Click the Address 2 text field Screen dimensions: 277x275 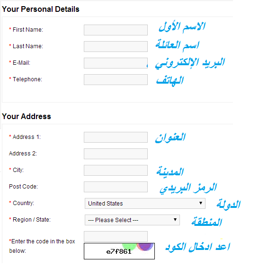coord(116,154)
